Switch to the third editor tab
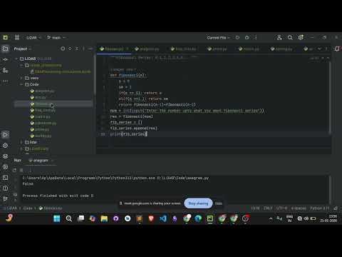Screen dimensions: 342x257 tap(183, 49)
